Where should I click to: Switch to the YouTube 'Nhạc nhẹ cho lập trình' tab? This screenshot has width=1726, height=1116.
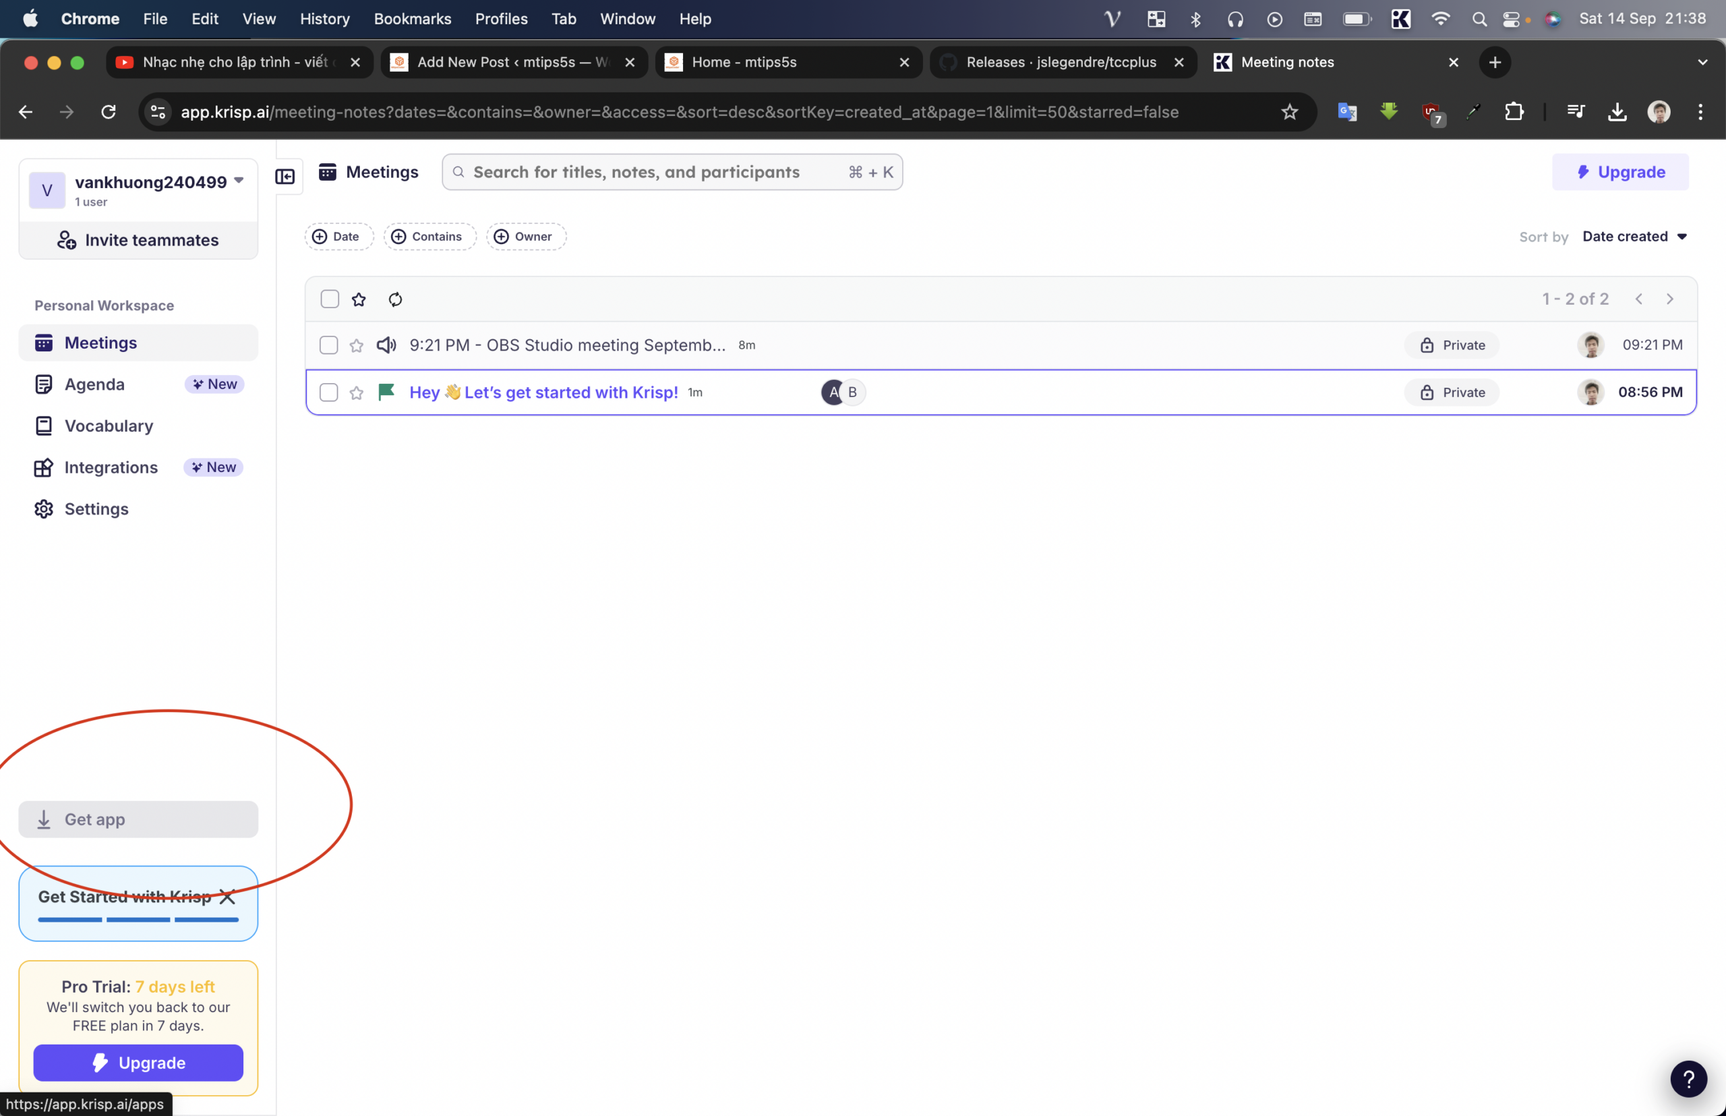click(x=239, y=62)
